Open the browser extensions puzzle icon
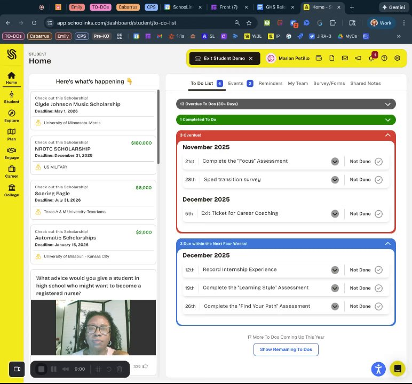 tap(332, 23)
